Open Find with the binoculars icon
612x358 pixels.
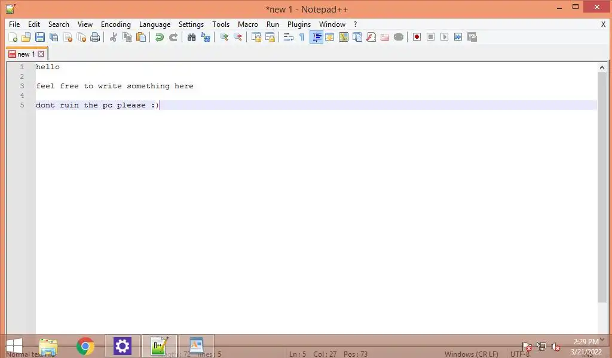pos(191,37)
